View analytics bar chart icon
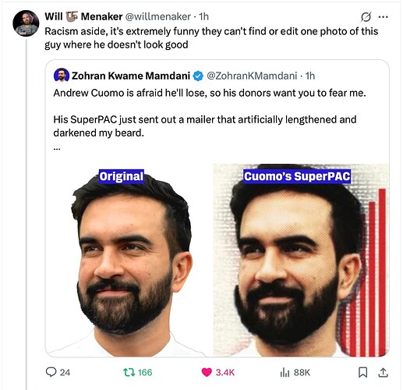The image size is (403, 390). [285, 373]
